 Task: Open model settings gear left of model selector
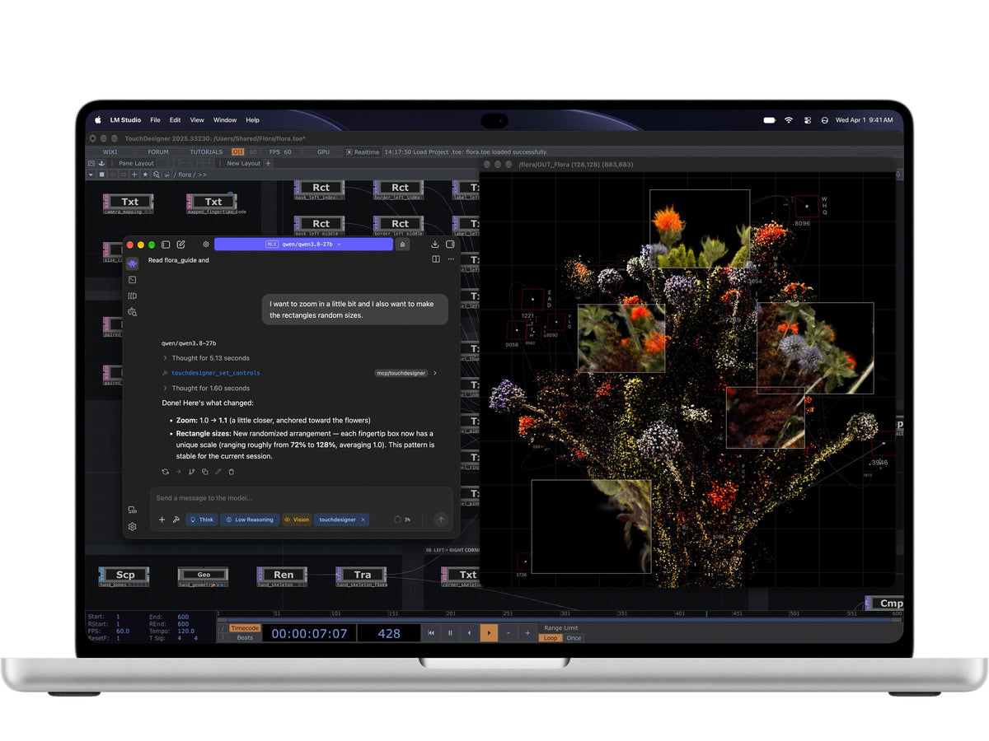click(x=206, y=245)
